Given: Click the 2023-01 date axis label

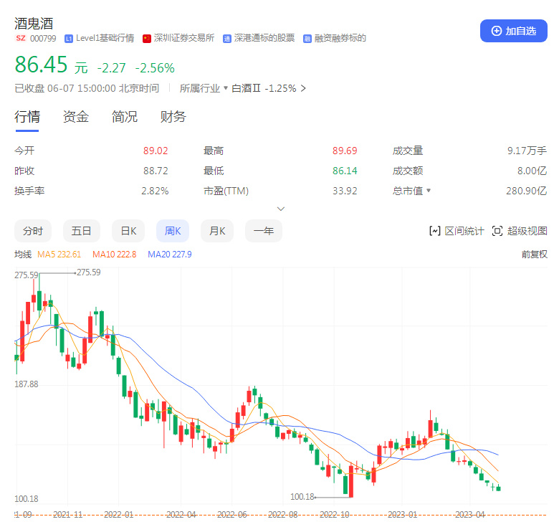Looking at the screenshot, I should pos(403,515).
